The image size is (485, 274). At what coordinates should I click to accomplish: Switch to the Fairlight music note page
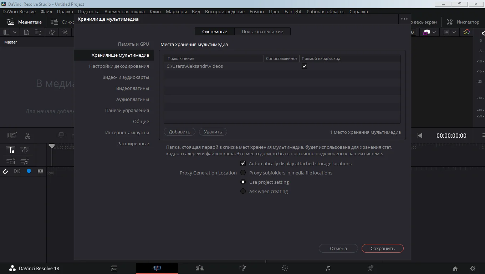click(328, 268)
